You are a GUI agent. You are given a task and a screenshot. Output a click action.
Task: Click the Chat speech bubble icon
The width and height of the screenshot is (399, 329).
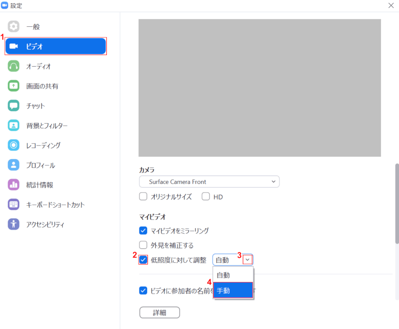click(x=14, y=106)
